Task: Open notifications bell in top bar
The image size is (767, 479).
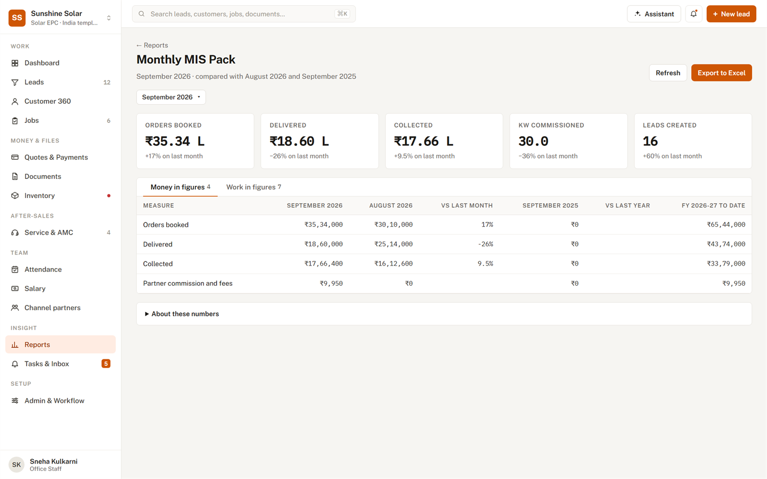Action: [x=693, y=14]
